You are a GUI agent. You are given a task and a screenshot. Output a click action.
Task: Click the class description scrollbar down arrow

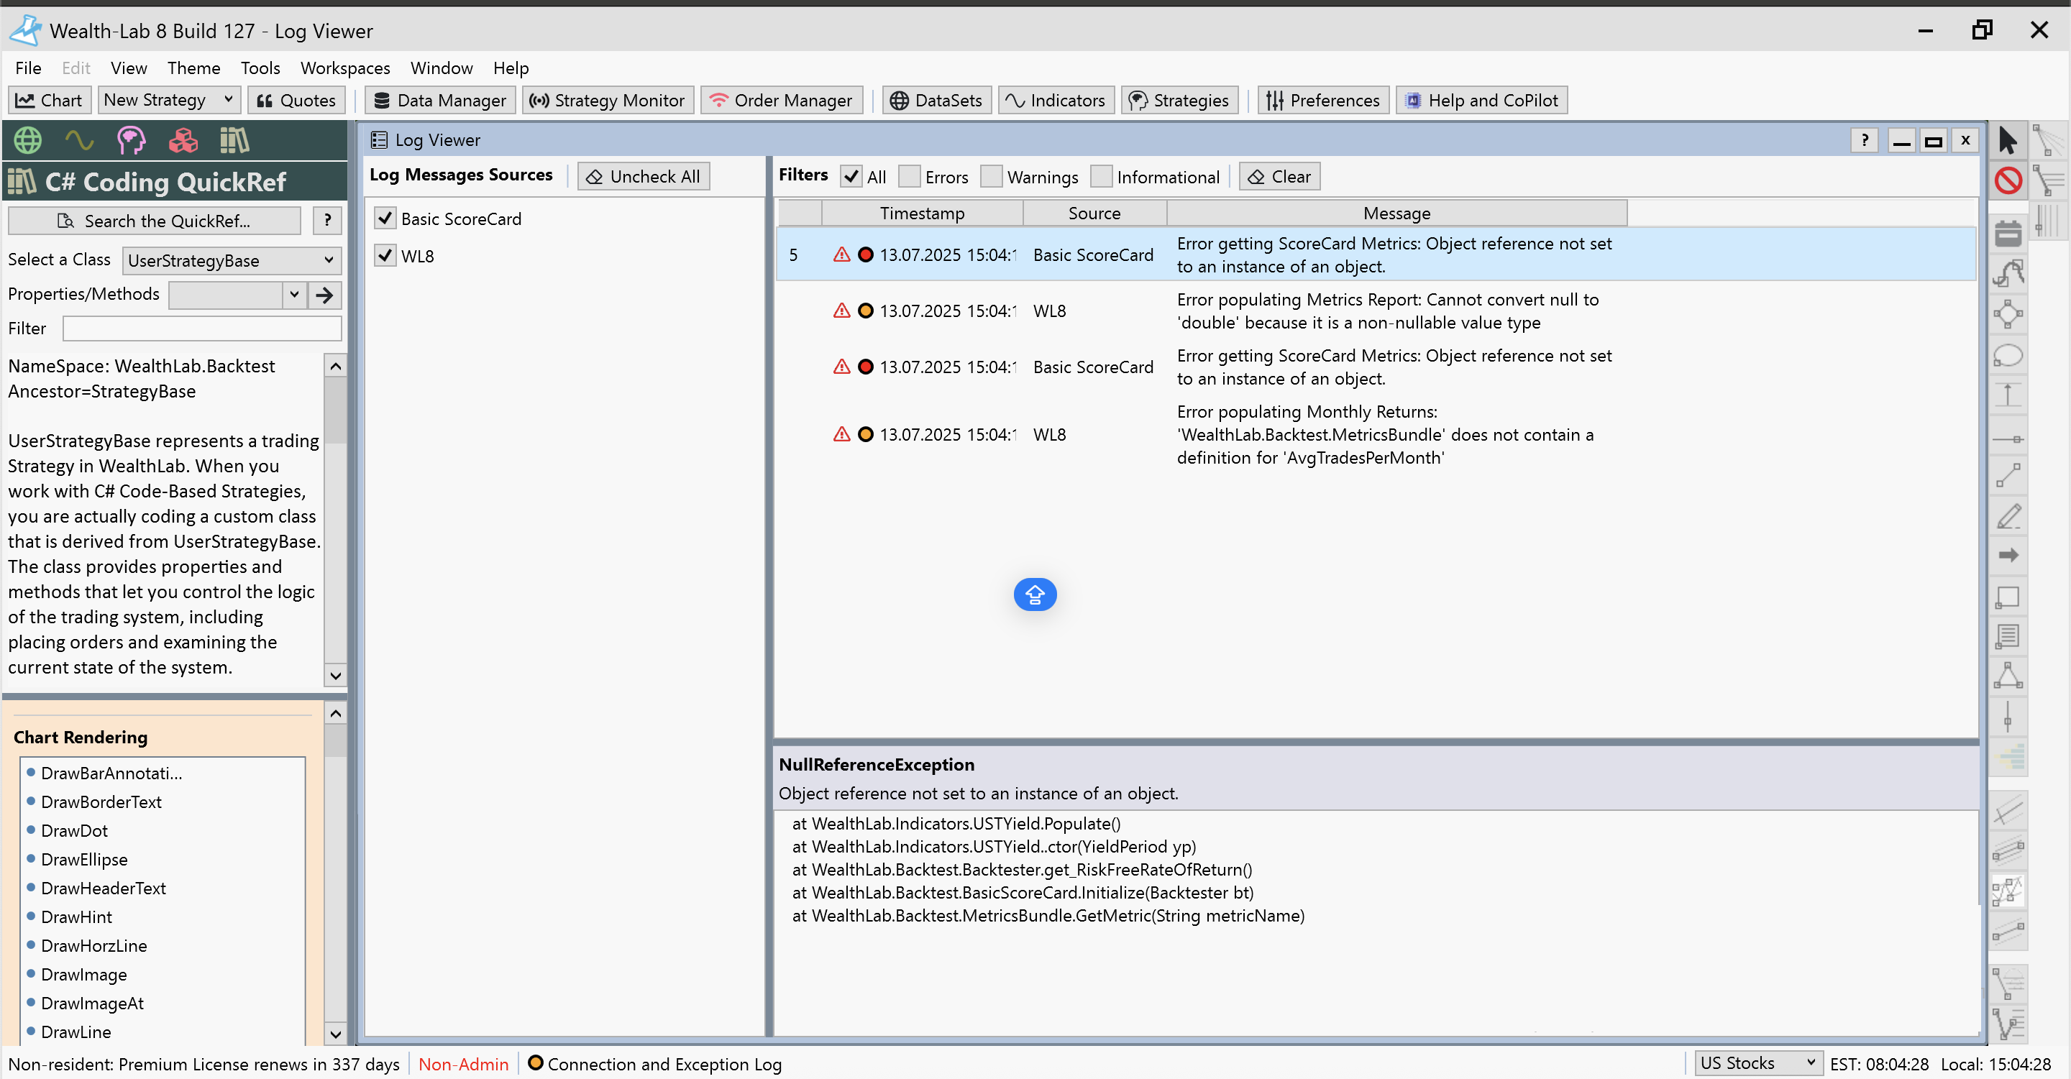(x=335, y=676)
